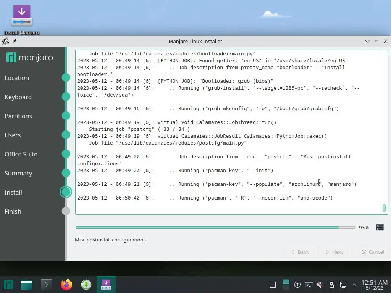The image size is (391, 293).
Task: Click the Manjaro logo in the sidebar
Action: click(x=30, y=58)
